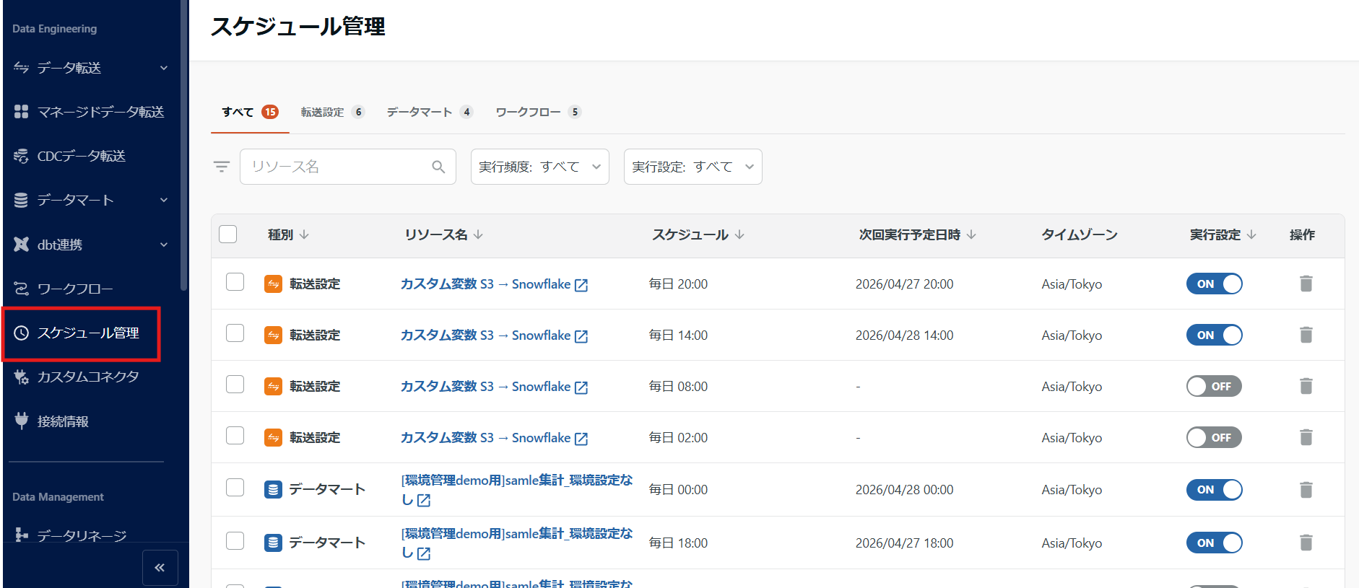
Task: Delete the 毎日 14:00 schedule row
Action: coord(1306,335)
